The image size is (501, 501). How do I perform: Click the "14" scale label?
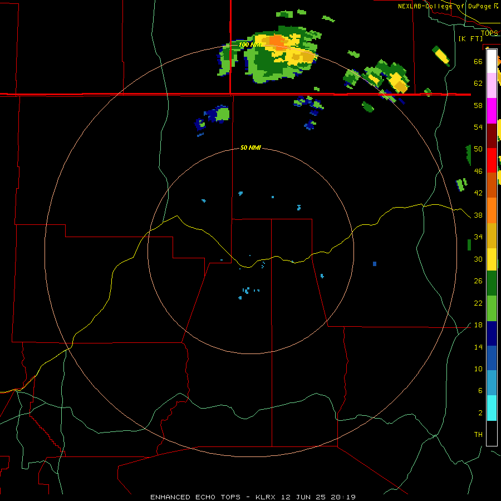(x=478, y=347)
